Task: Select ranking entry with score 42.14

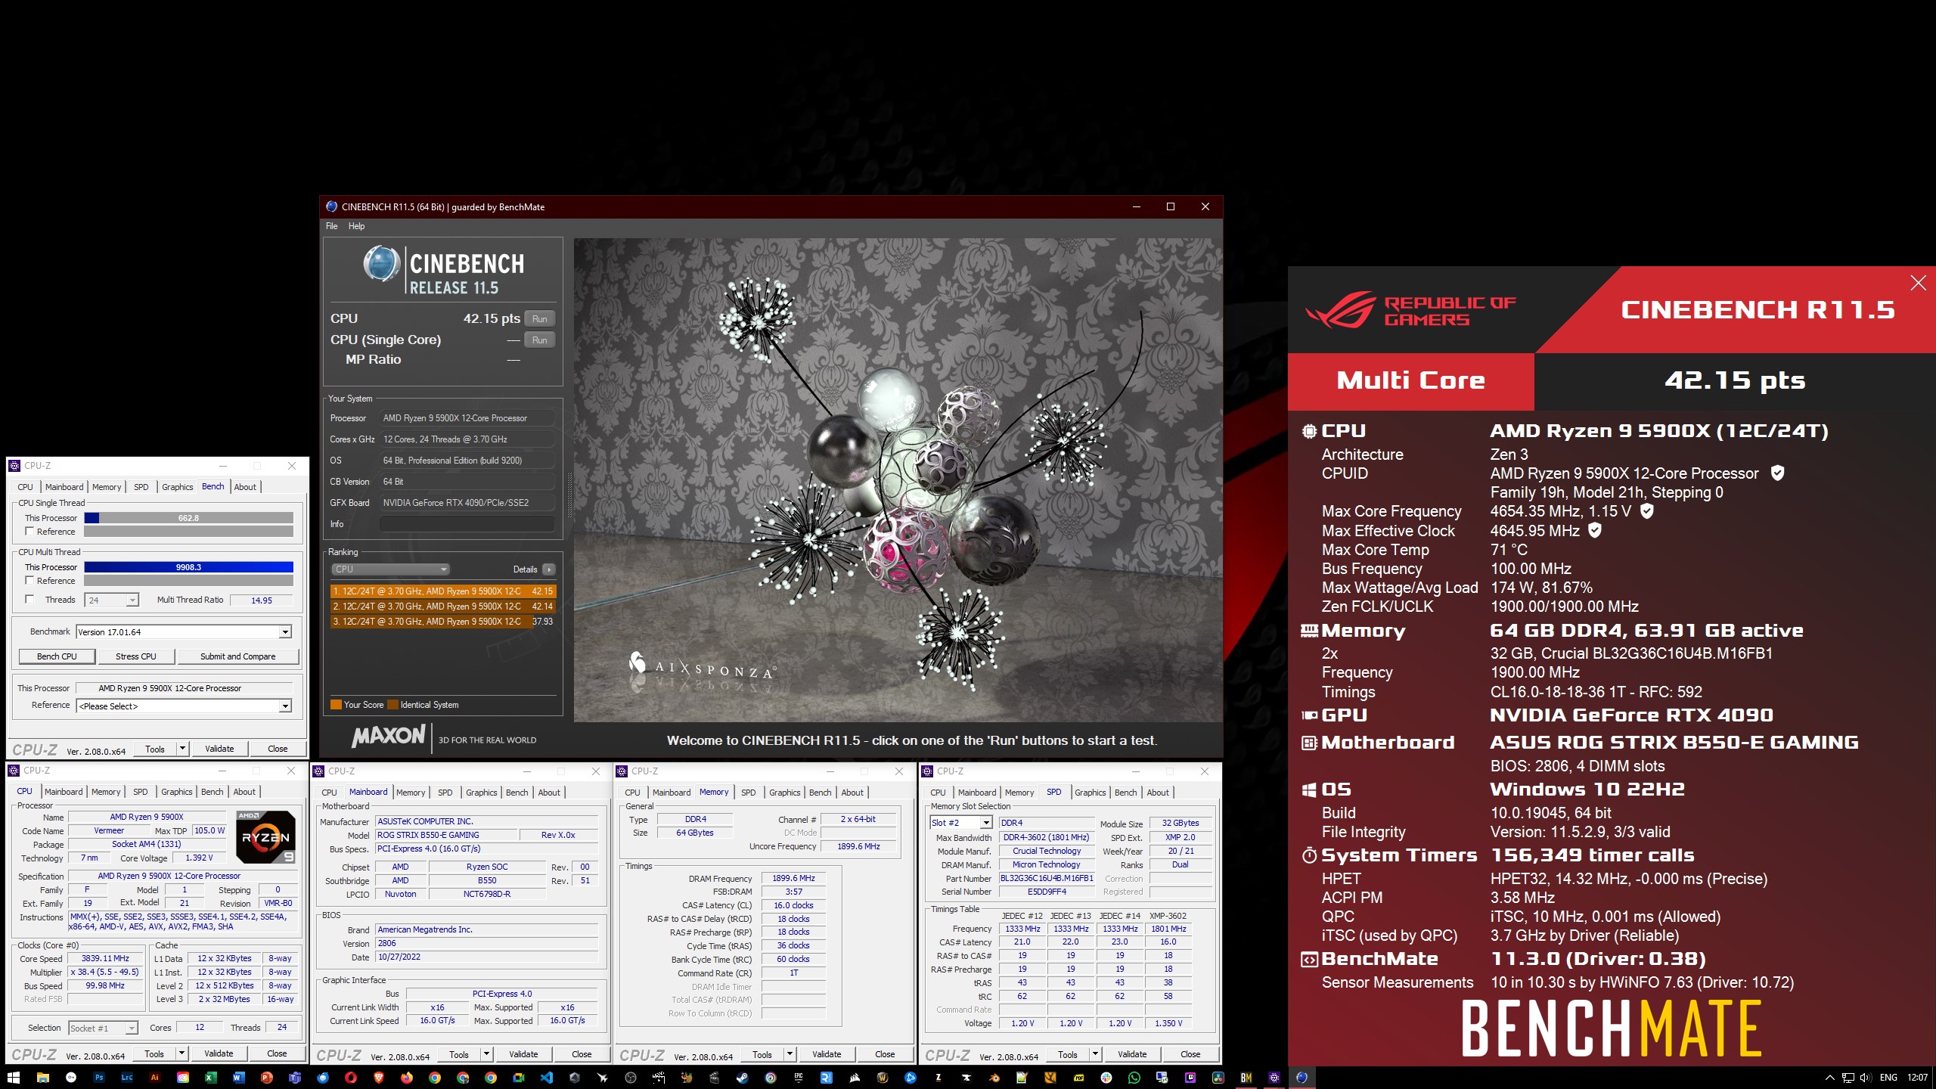Action: click(443, 607)
